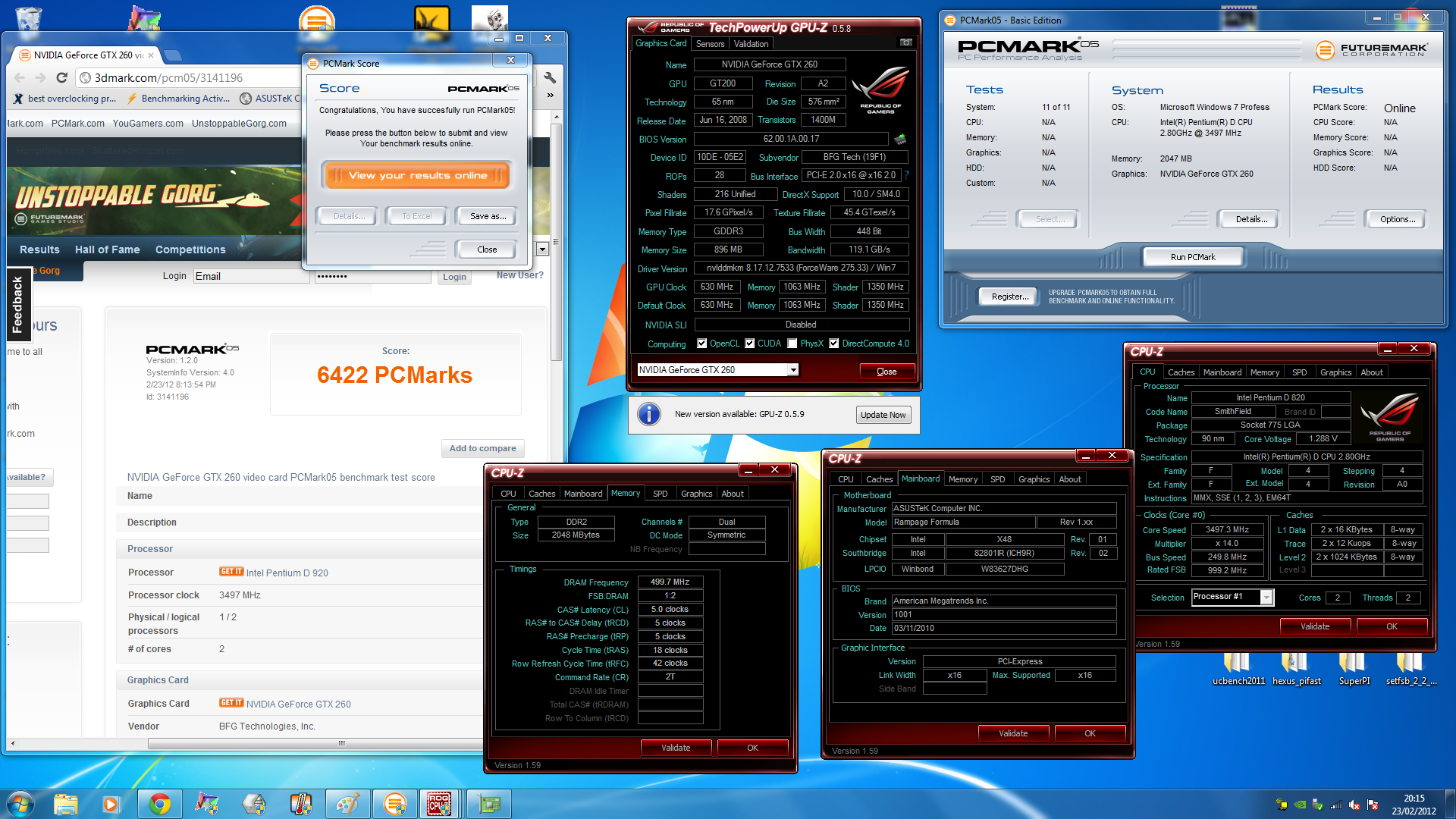This screenshot has height=819, width=1456.
Task: Click View your results online button
Action: tap(417, 175)
